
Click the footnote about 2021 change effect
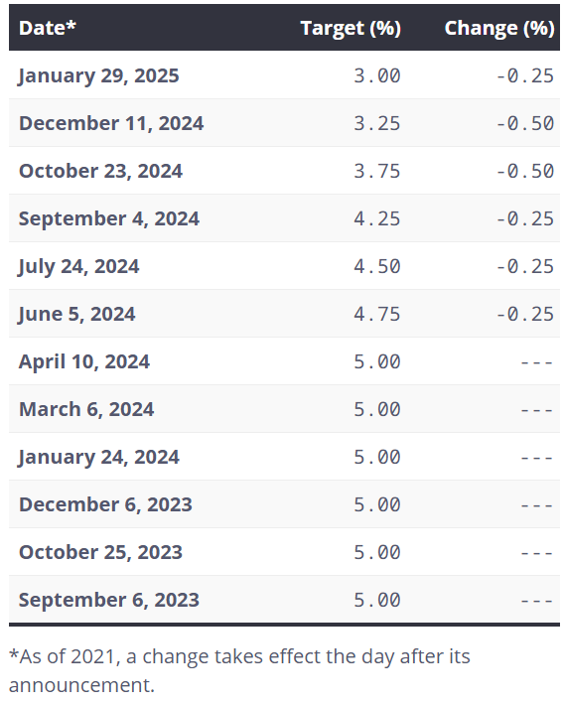coord(239,670)
